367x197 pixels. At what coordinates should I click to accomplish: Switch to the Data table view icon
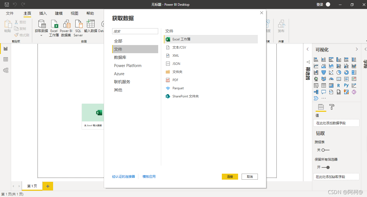click(x=5, y=59)
